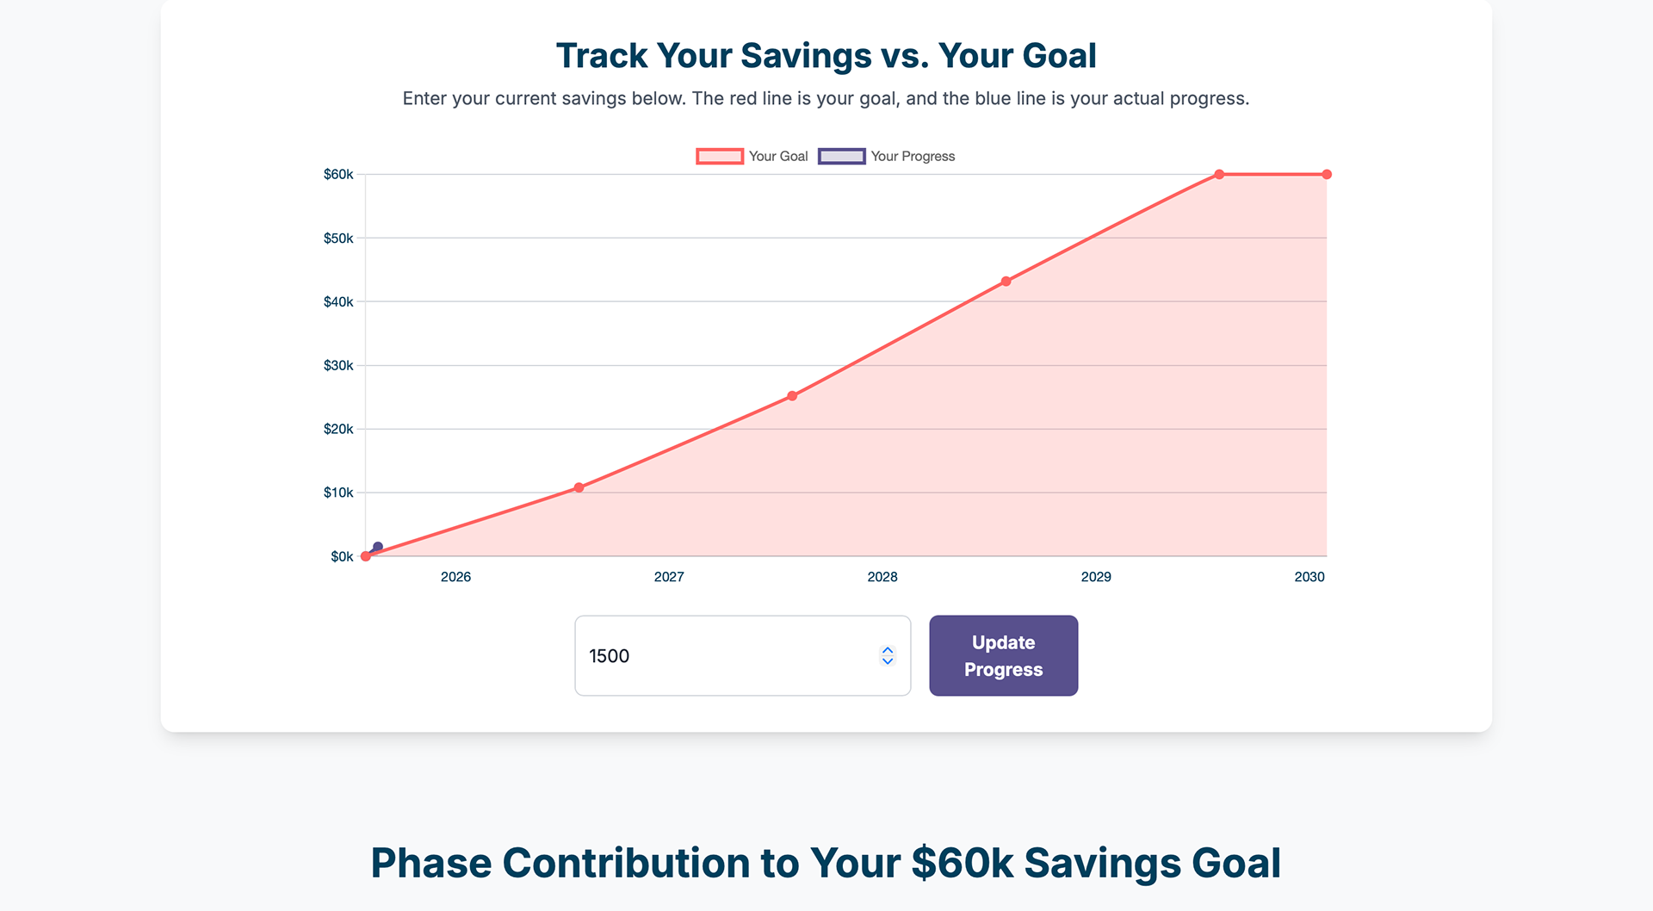Click the goal point near $25k
Viewport: 1653px width, 911px height.
click(x=792, y=396)
